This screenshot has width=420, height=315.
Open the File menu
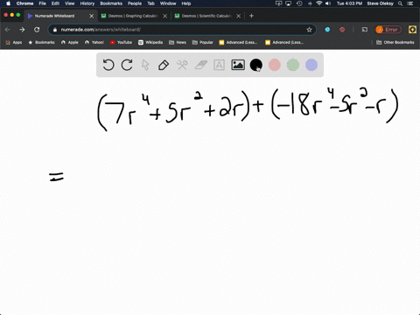(43, 3)
